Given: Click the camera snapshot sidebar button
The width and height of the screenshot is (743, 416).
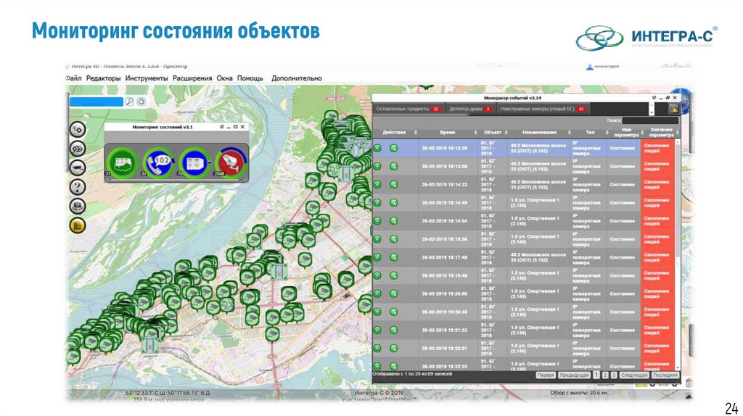Looking at the screenshot, I should click(78, 206).
